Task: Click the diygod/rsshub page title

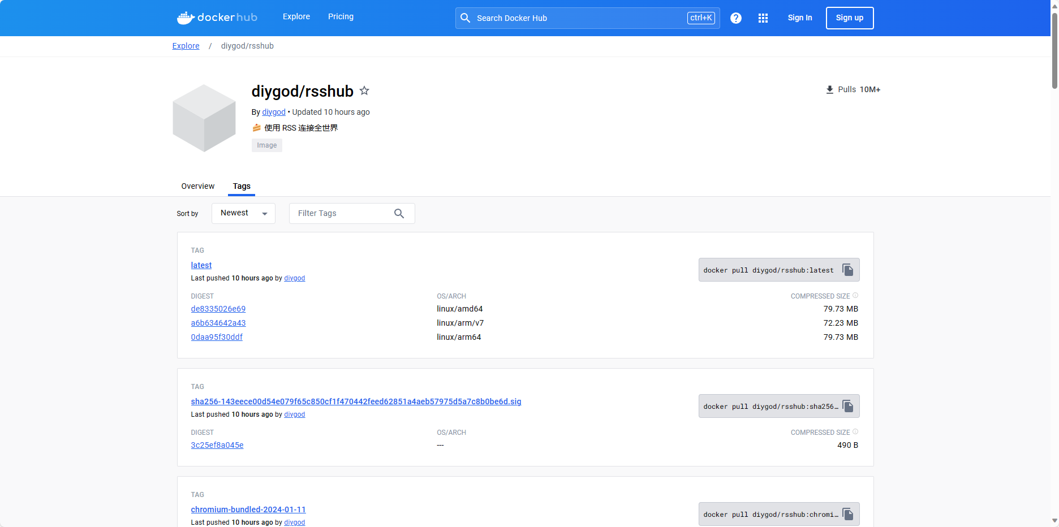Action: (x=303, y=91)
